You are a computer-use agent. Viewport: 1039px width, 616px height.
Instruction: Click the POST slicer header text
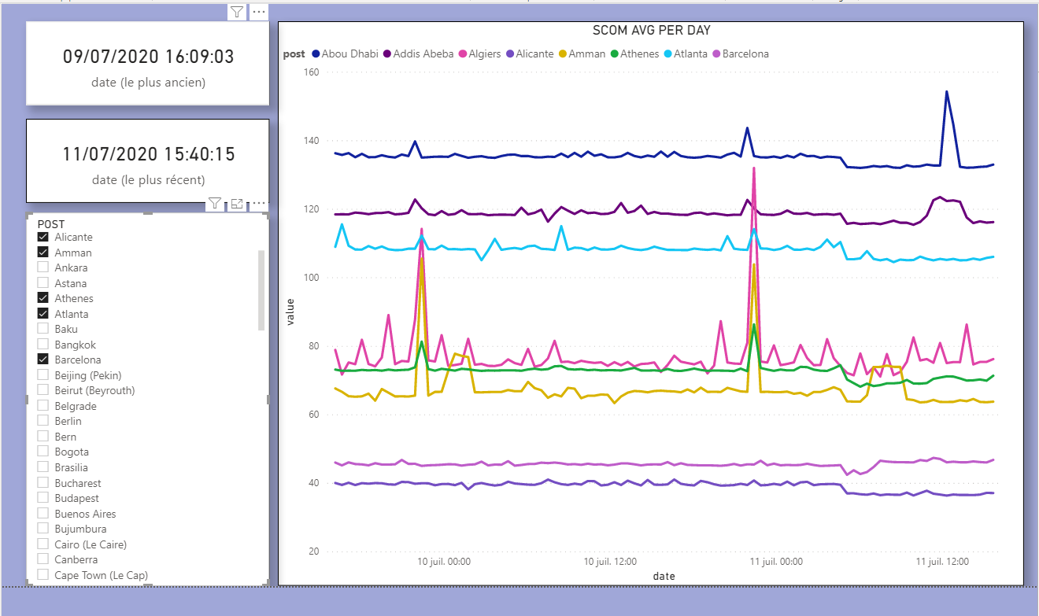(51, 223)
